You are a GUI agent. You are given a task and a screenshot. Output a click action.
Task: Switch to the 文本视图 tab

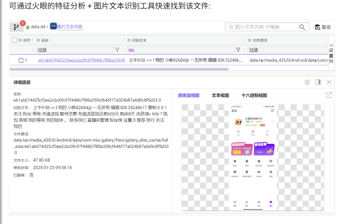point(220,95)
